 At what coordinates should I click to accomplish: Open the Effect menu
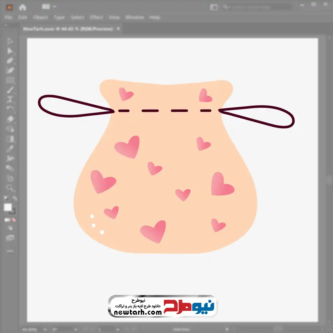pos(96,17)
